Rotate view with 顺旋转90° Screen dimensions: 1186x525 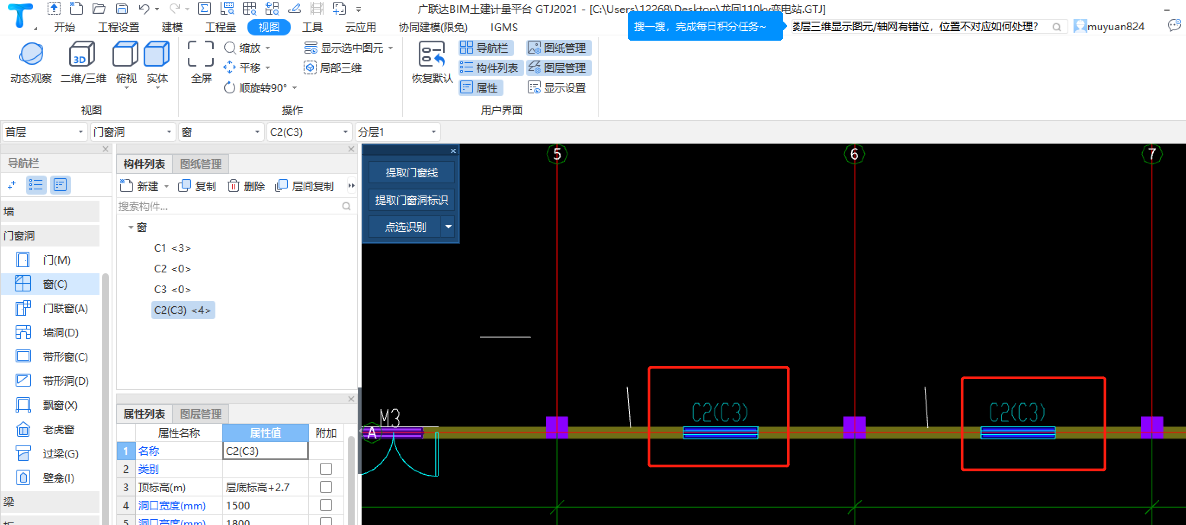[x=260, y=87]
